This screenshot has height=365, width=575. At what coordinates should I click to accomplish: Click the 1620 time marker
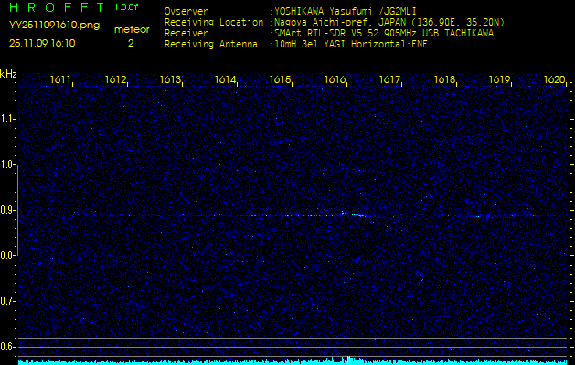coord(554,80)
